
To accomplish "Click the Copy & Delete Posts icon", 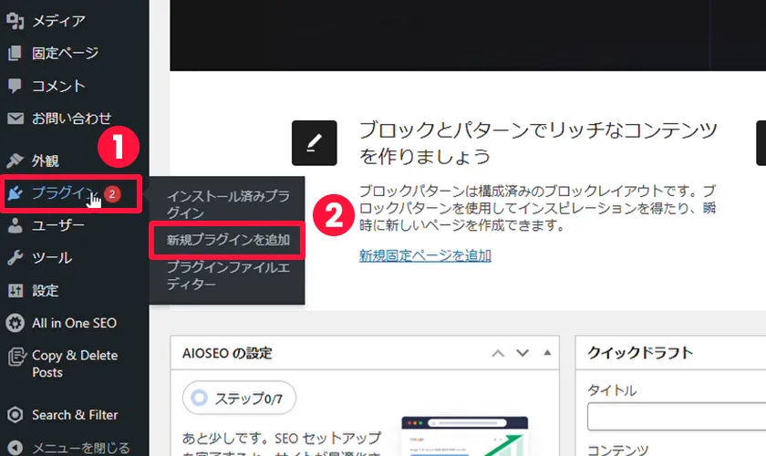I will pyautogui.click(x=15, y=357).
